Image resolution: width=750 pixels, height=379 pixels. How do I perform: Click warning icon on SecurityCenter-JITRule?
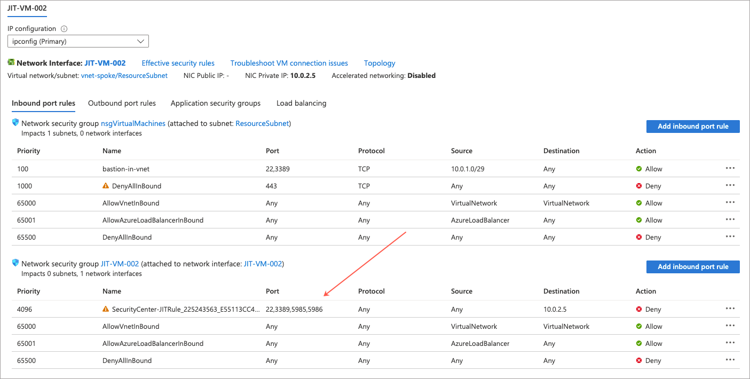tap(106, 309)
